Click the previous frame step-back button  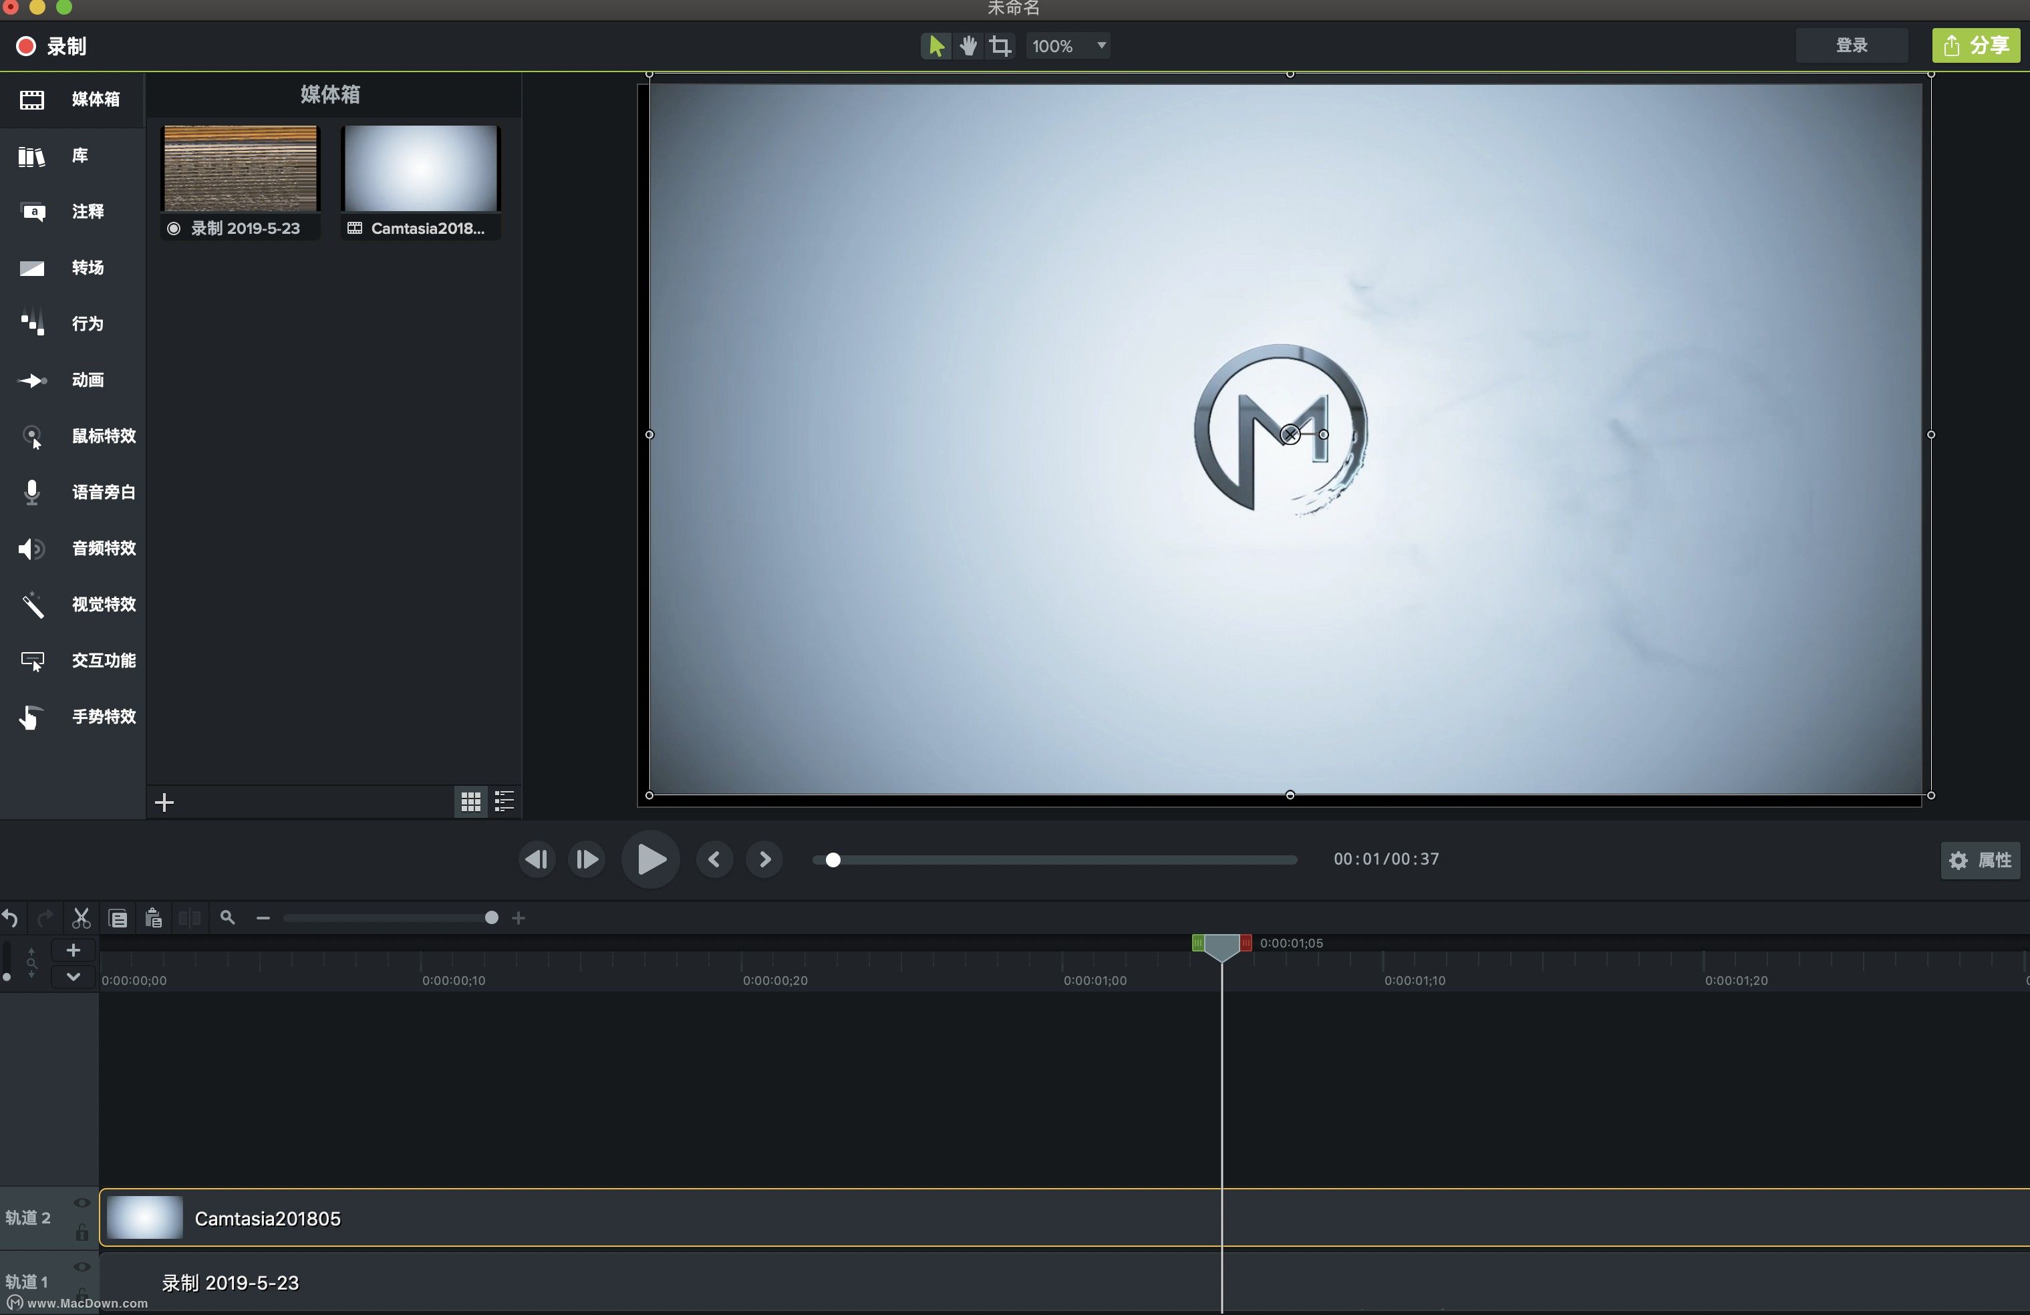[x=537, y=859]
